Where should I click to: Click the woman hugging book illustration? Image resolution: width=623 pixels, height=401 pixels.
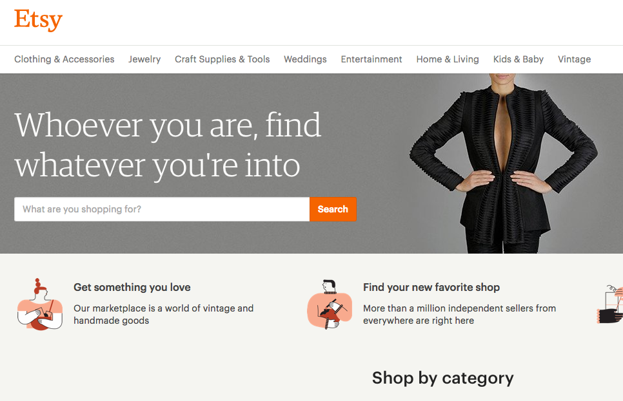pos(40,304)
